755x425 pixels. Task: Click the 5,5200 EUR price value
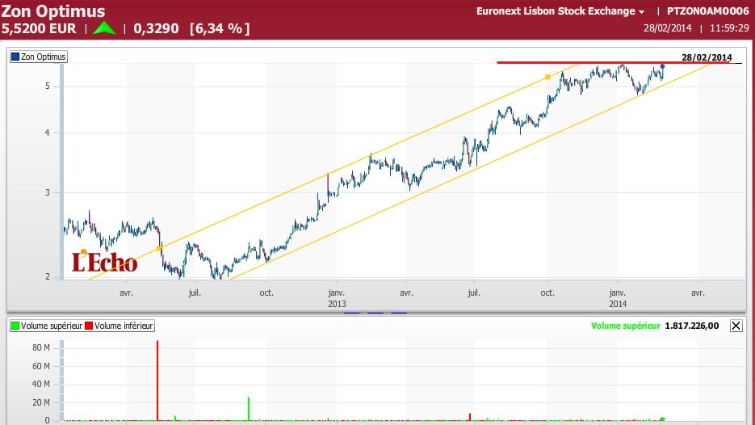pyautogui.click(x=39, y=28)
